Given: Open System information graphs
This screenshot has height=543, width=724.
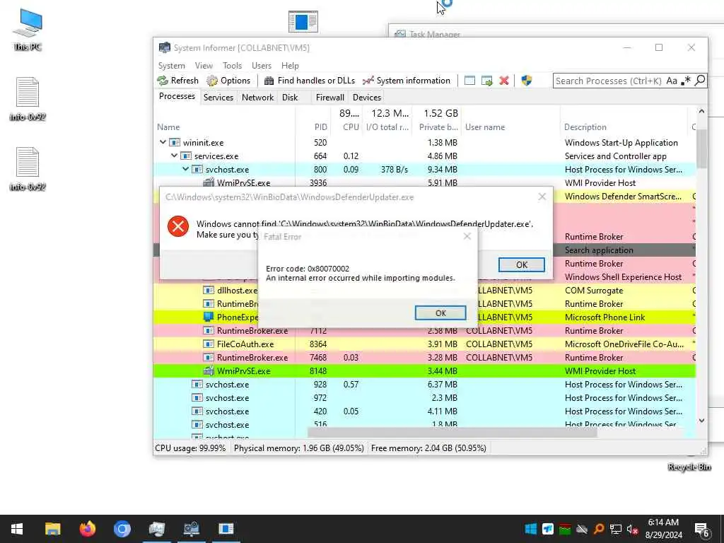Looking at the screenshot, I should coord(407,81).
